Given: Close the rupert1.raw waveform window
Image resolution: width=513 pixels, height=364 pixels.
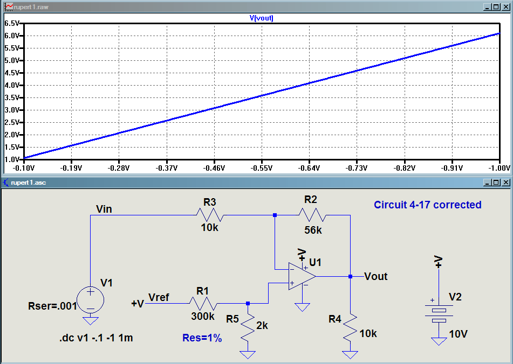Looking at the screenshot, I should point(505,7).
